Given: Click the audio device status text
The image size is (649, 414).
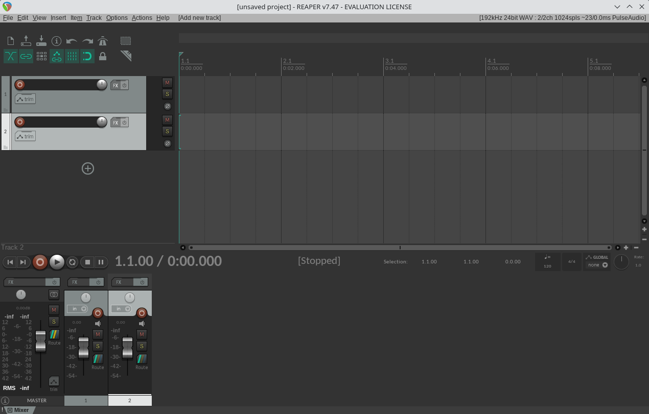Looking at the screenshot, I should tap(563, 17).
